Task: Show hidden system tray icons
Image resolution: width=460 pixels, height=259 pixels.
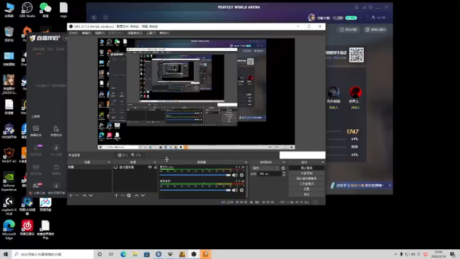Action: pos(396,254)
